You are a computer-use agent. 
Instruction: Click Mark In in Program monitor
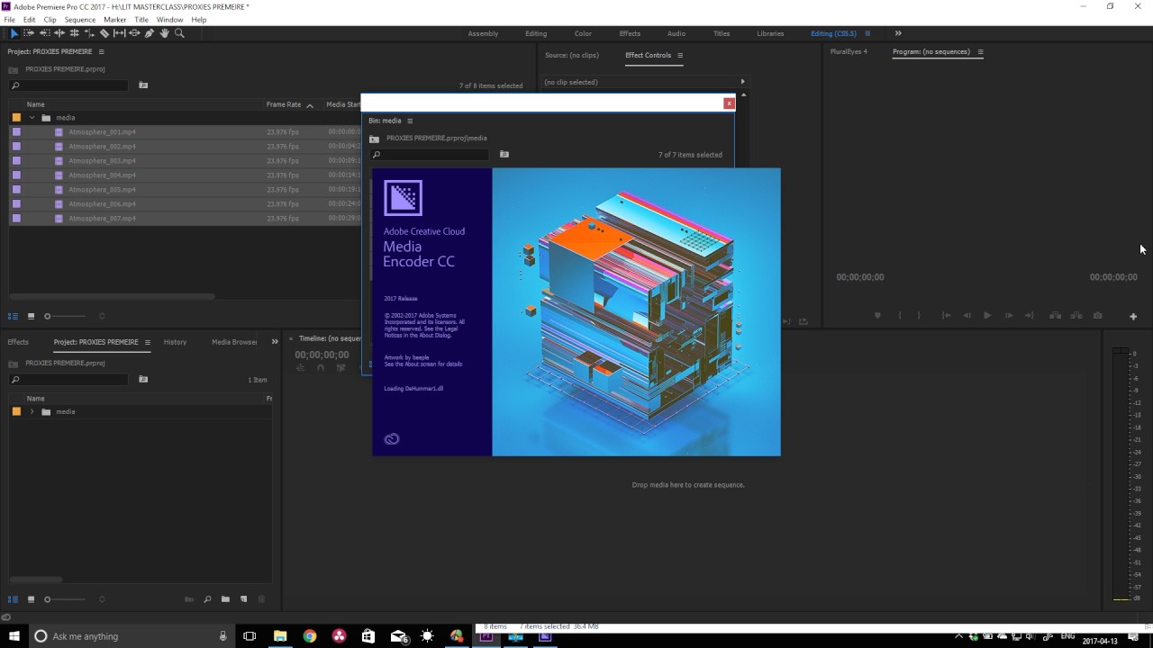click(x=899, y=315)
